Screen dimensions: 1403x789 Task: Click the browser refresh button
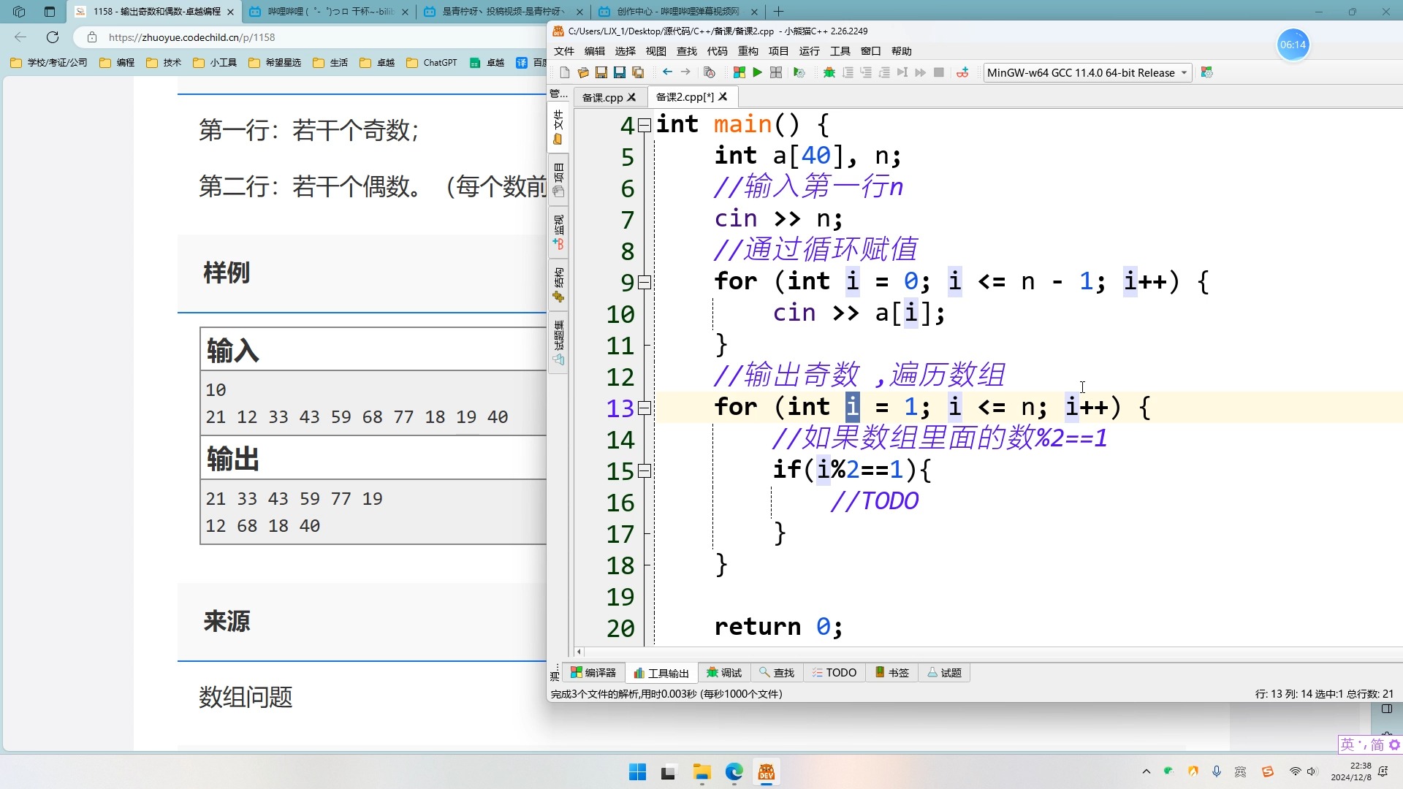(x=53, y=37)
